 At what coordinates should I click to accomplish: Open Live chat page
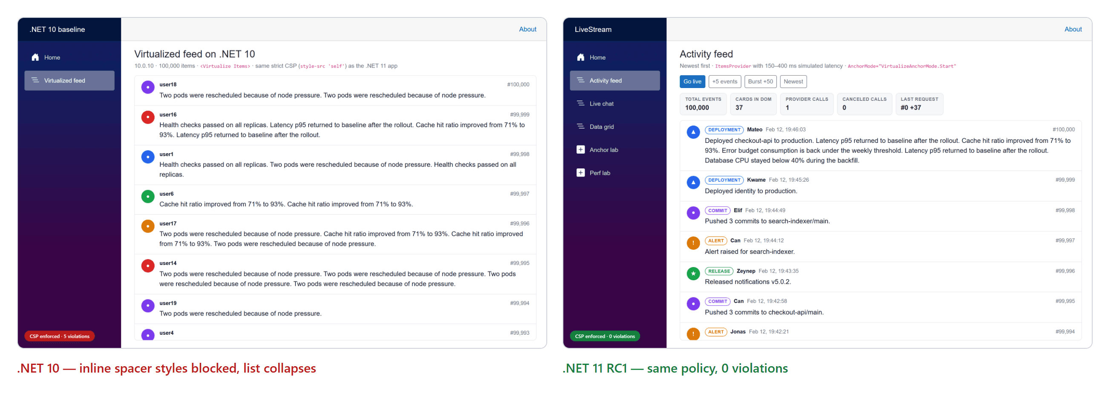pos(615,103)
